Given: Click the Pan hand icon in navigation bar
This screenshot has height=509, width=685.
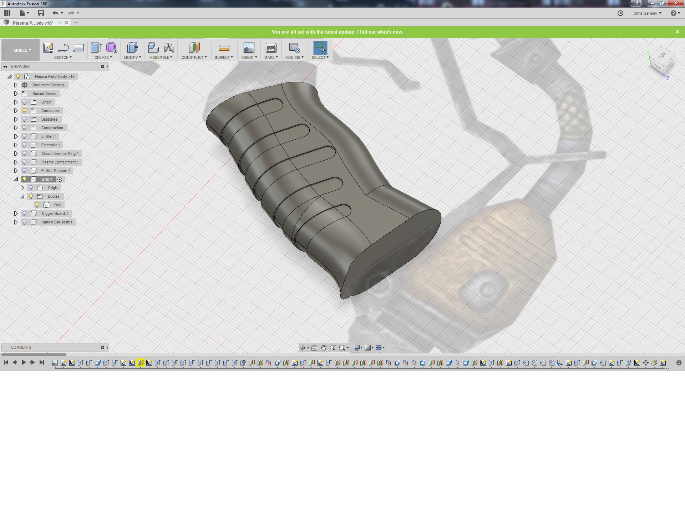Looking at the screenshot, I should tap(324, 348).
